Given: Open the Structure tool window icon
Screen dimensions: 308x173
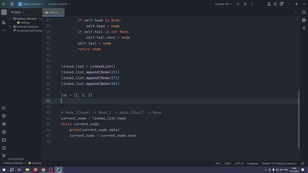Looking at the screenshot, I should click(x=4, y=23).
